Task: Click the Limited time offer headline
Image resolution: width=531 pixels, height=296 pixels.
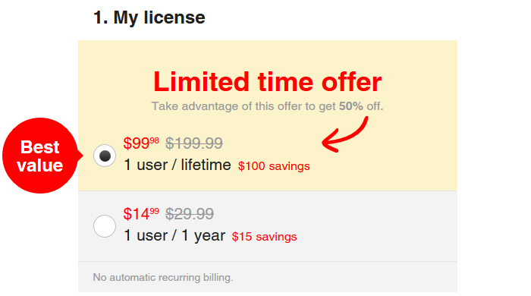Action: (x=268, y=82)
